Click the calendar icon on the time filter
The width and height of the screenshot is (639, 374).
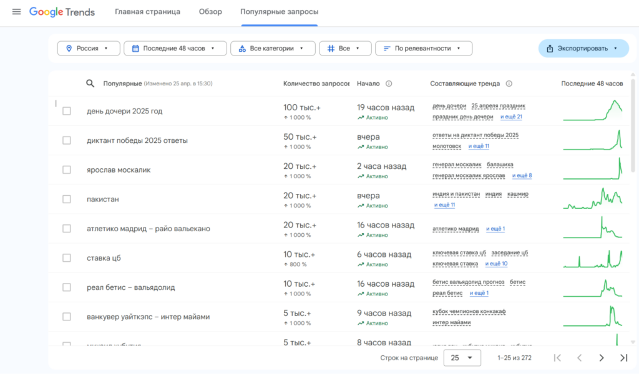135,49
